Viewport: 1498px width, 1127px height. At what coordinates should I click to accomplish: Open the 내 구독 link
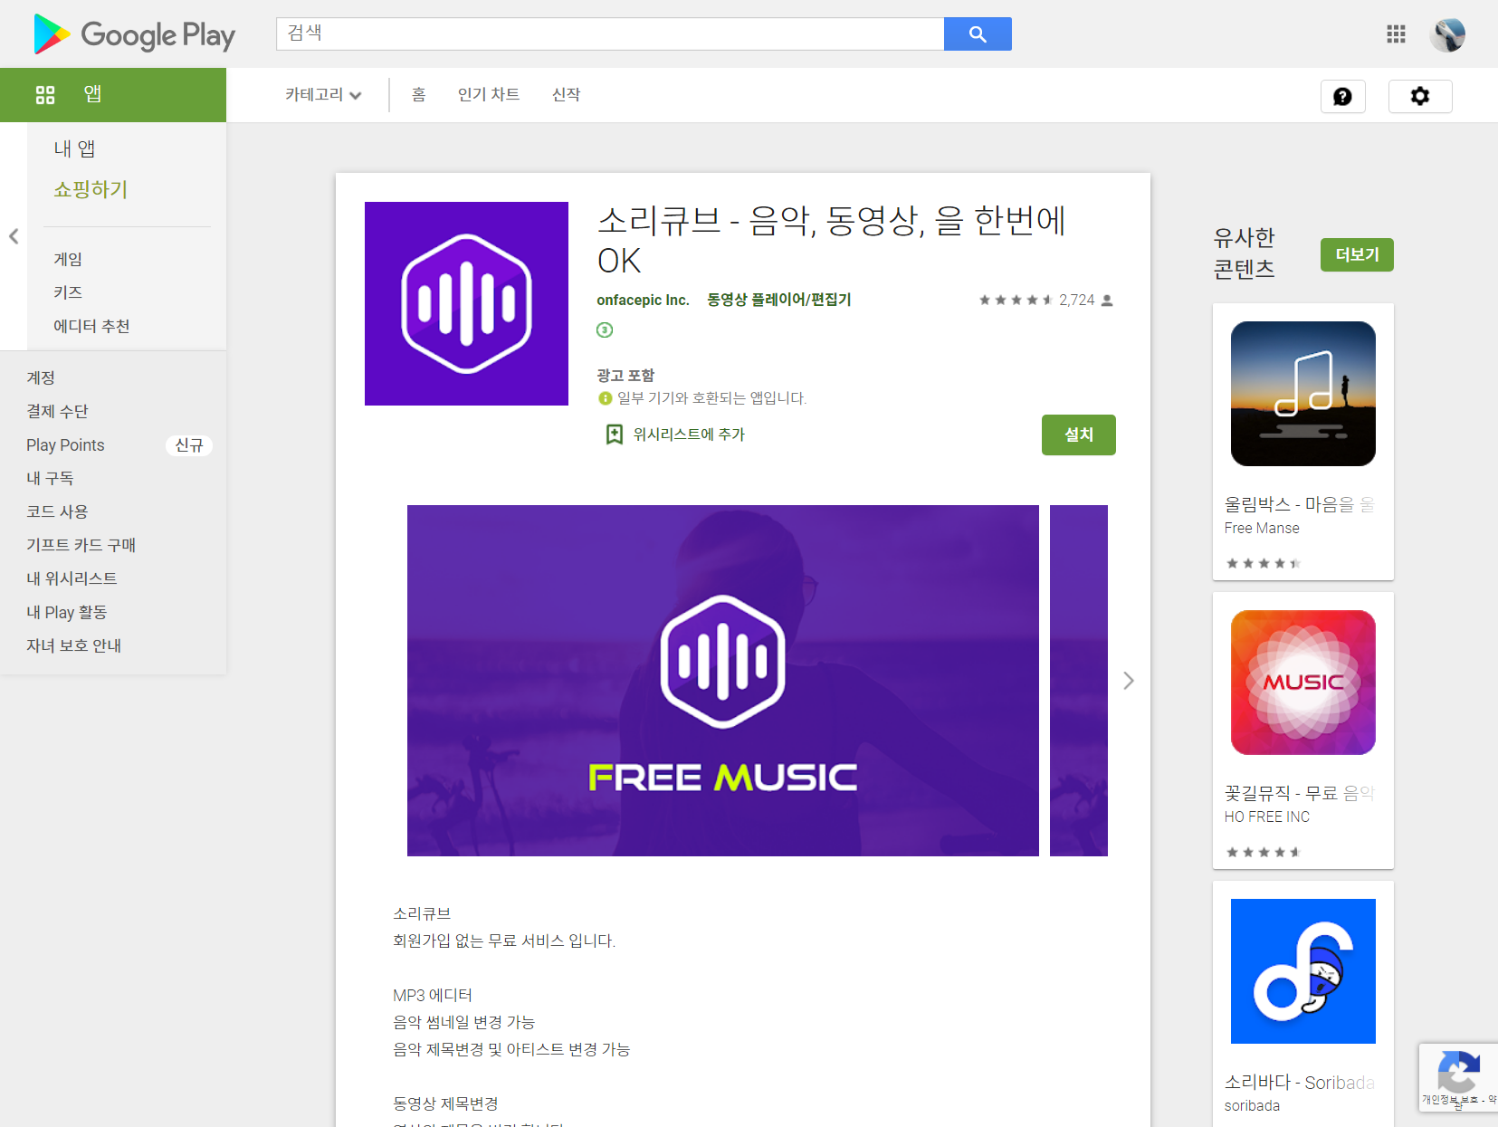click(50, 478)
